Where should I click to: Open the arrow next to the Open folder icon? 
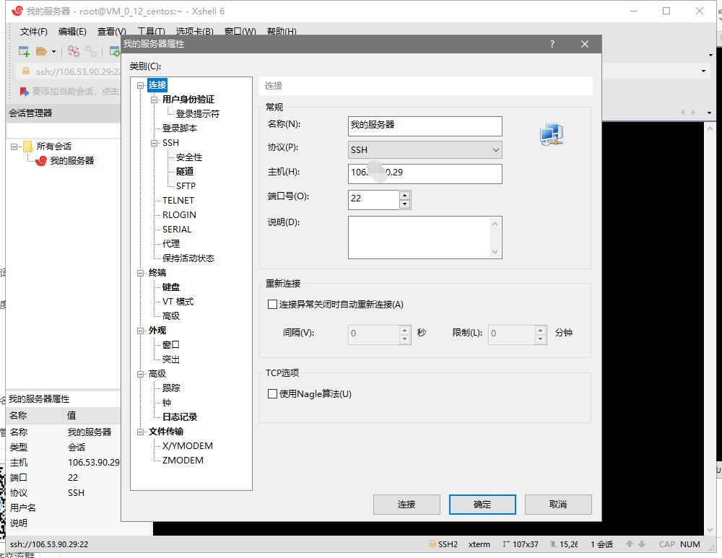pyautogui.click(x=53, y=51)
